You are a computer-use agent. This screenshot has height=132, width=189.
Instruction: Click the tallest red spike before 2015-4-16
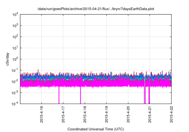38,71
